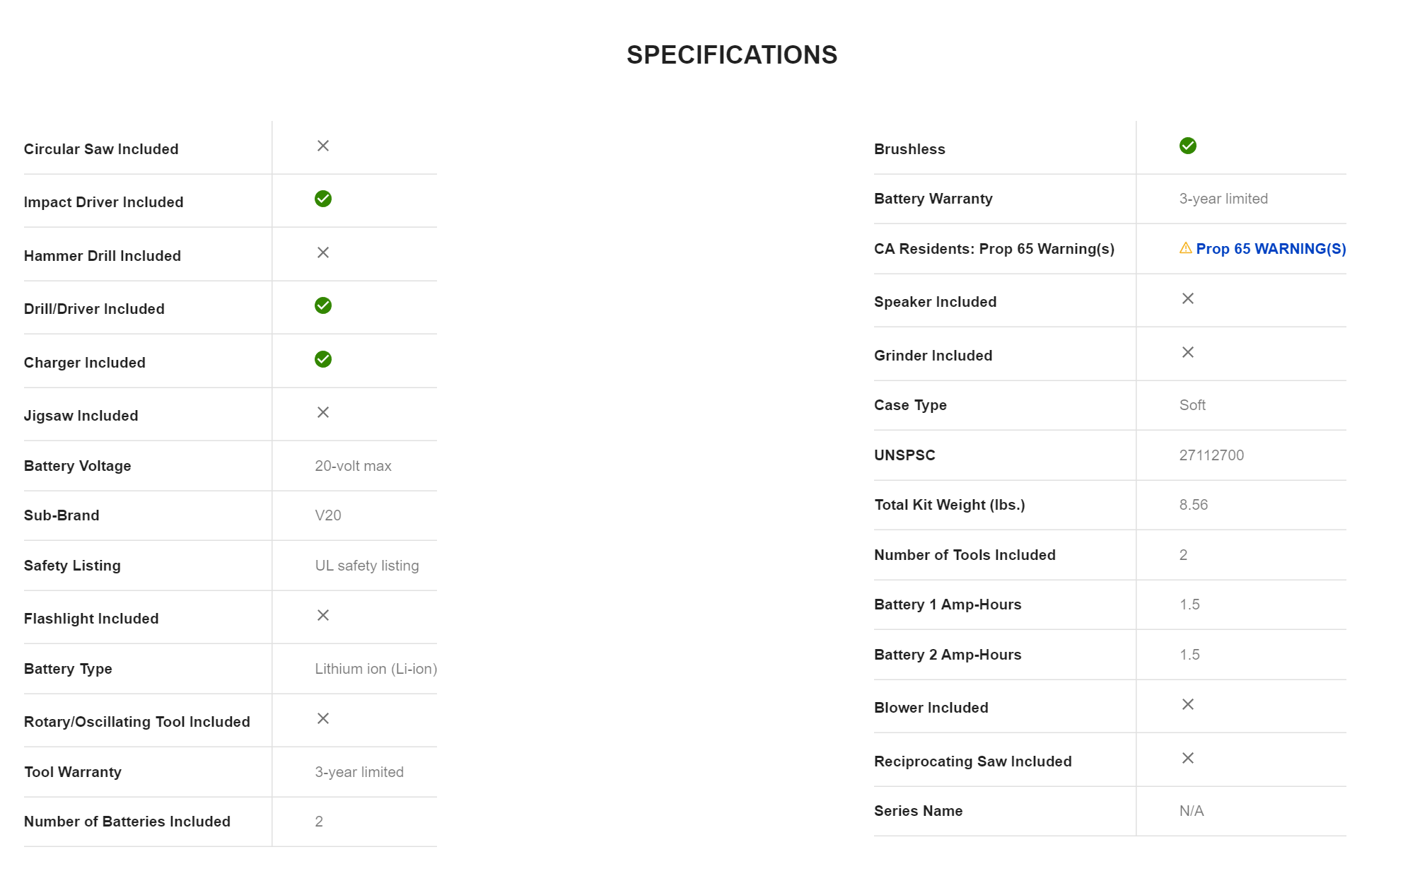Click the X icon for Flashlight Included
The image size is (1403, 876).
[323, 615]
